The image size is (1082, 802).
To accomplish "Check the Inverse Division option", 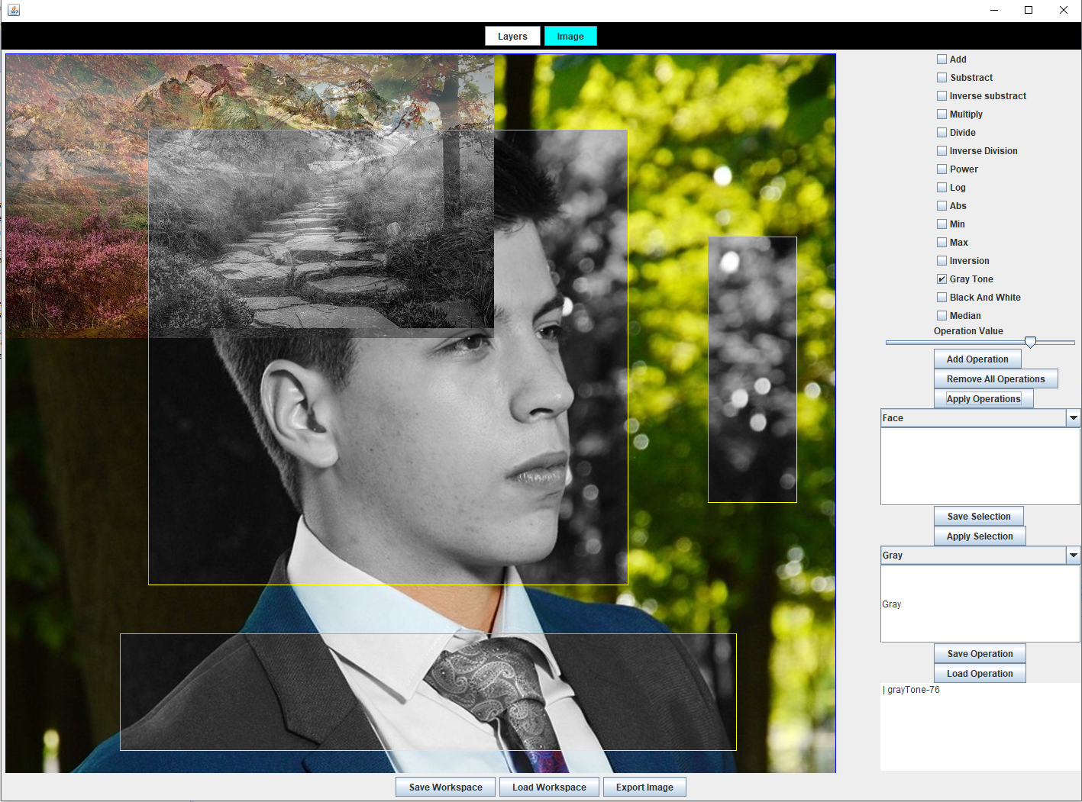I will [942, 151].
